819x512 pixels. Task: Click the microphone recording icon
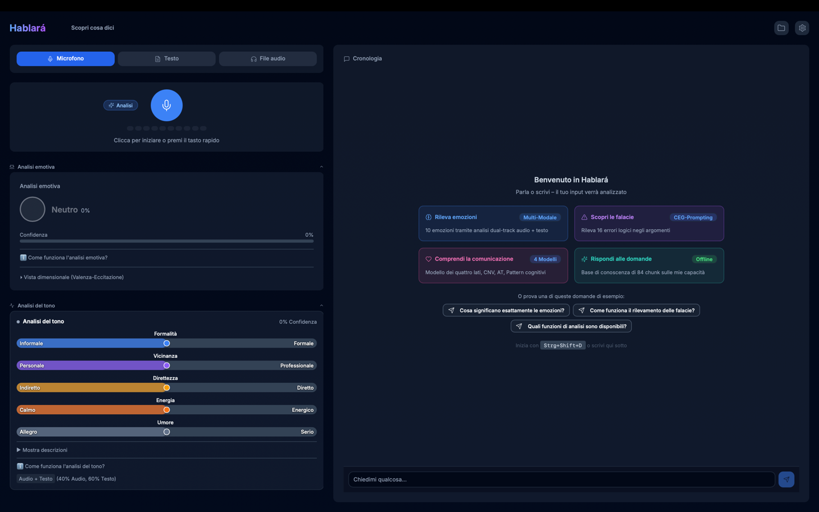click(x=166, y=105)
